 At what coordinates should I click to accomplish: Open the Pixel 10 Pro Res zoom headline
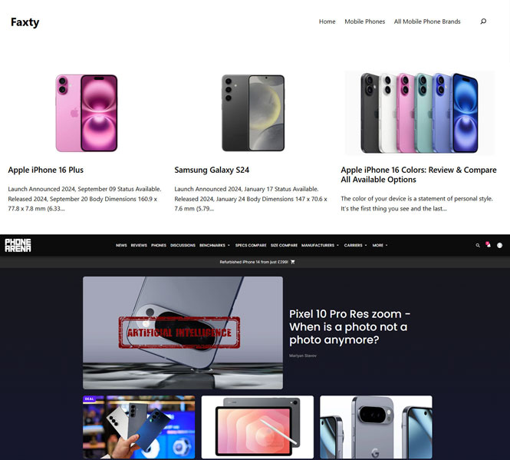tap(350, 326)
